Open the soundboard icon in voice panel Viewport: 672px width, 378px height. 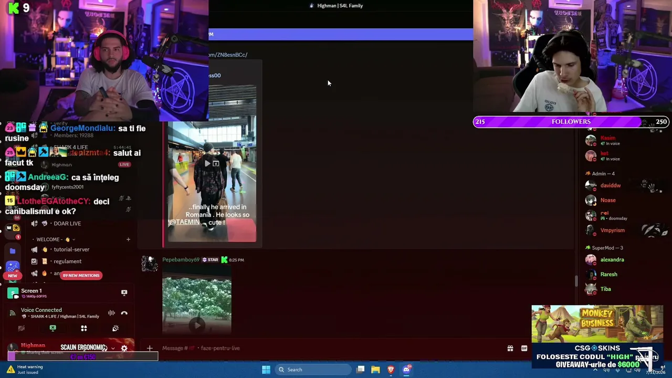click(115, 328)
